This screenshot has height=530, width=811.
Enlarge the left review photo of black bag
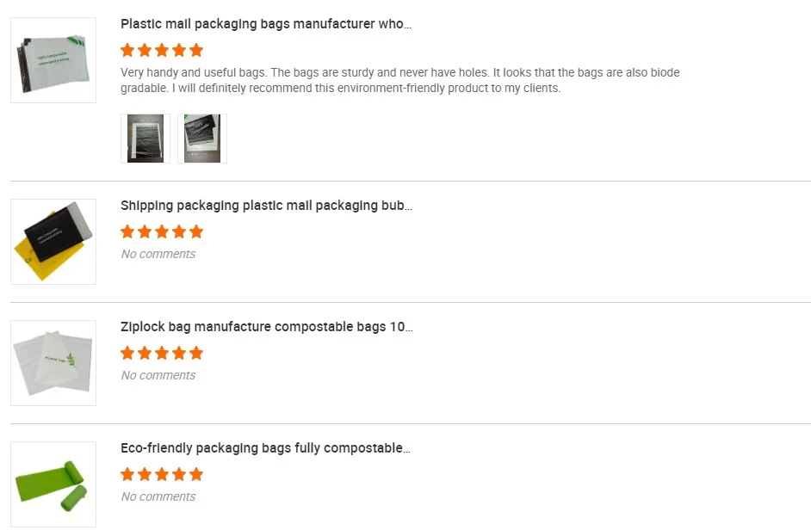[x=145, y=139]
